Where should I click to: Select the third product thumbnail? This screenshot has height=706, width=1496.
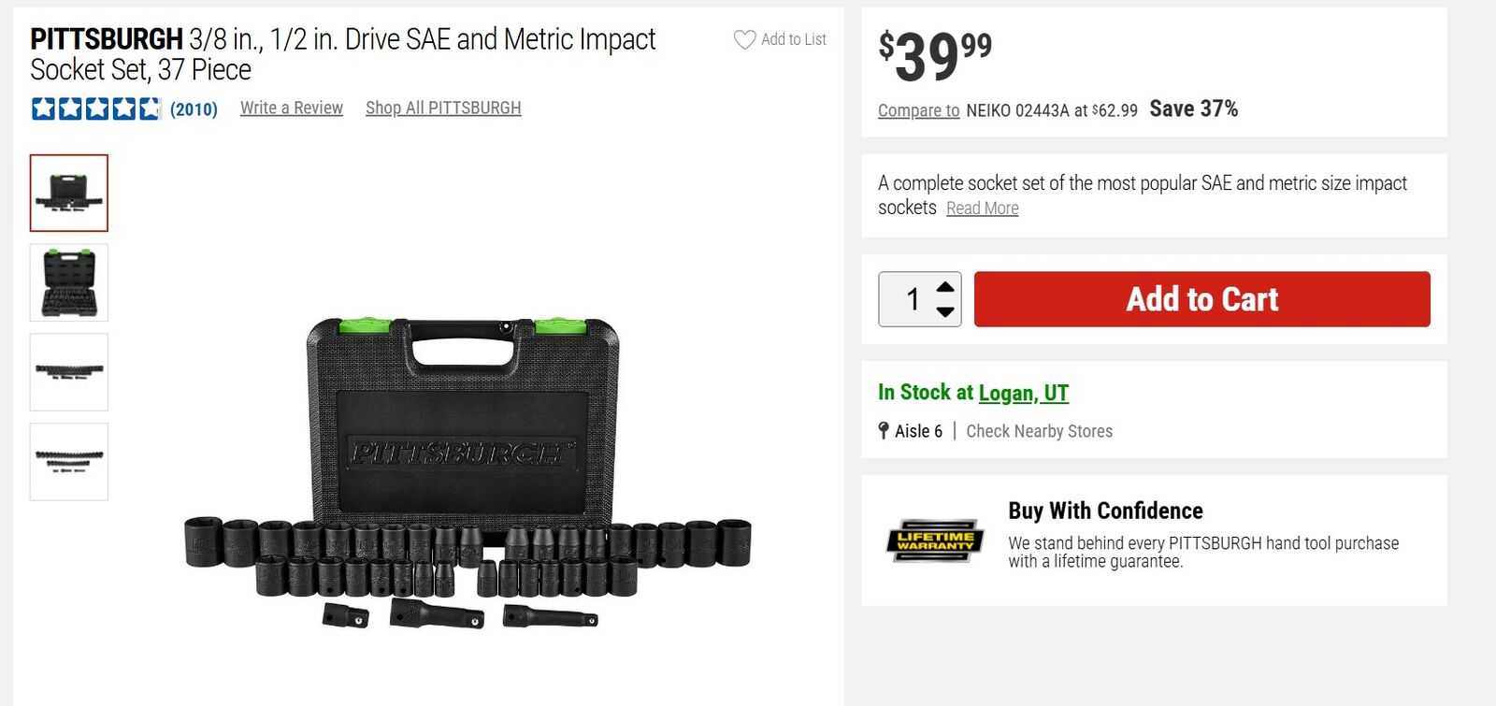pyautogui.click(x=69, y=372)
